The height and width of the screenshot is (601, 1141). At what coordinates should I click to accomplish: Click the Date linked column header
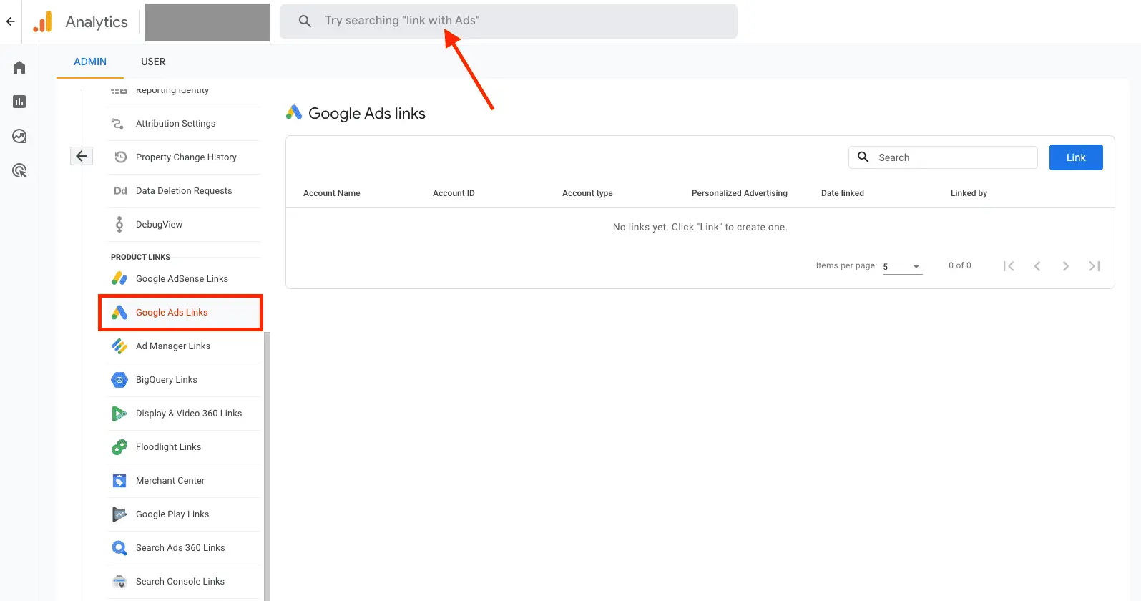click(843, 193)
